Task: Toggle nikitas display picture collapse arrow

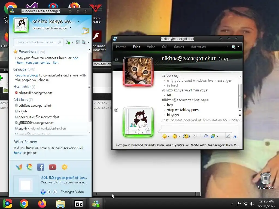Action: click(x=116, y=59)
